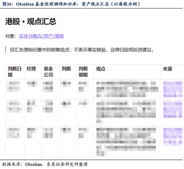Image resolution: width=184 pixels, height=169 pixels.
Task: Click the first row's 判断日期 cell
Action: pyautogui.click(x=15, y=87)
